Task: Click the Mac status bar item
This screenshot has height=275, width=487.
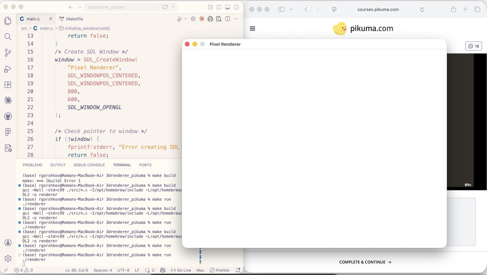Action: pyautogui.click(x=200, y=270)
